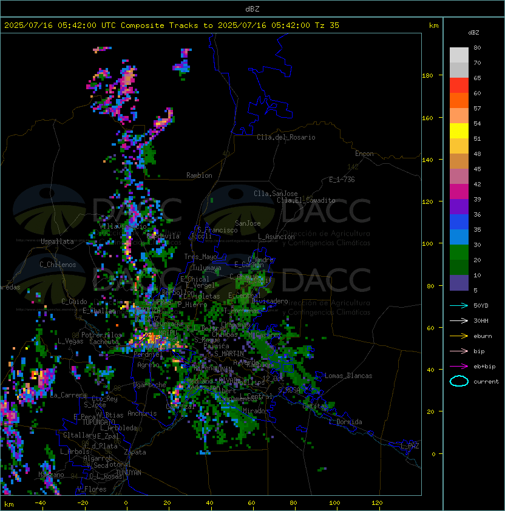Select the blue 35-36 dBZ color swatch
505x511 pixels.
(x=459, y=222)
